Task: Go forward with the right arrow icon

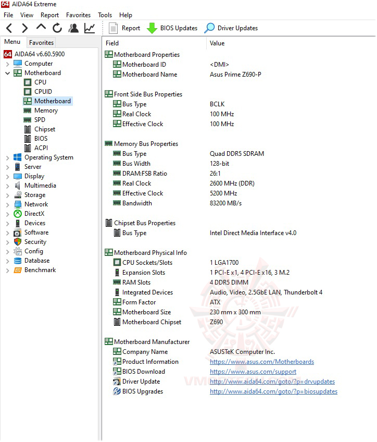Action: (25, 28)
